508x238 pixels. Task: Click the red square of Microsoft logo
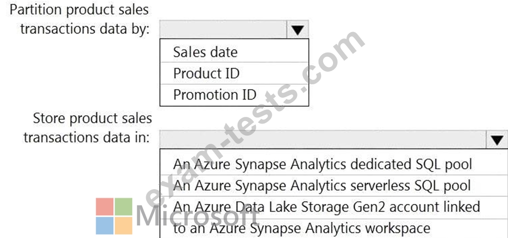pyautogui.click(x=104, y=206)
